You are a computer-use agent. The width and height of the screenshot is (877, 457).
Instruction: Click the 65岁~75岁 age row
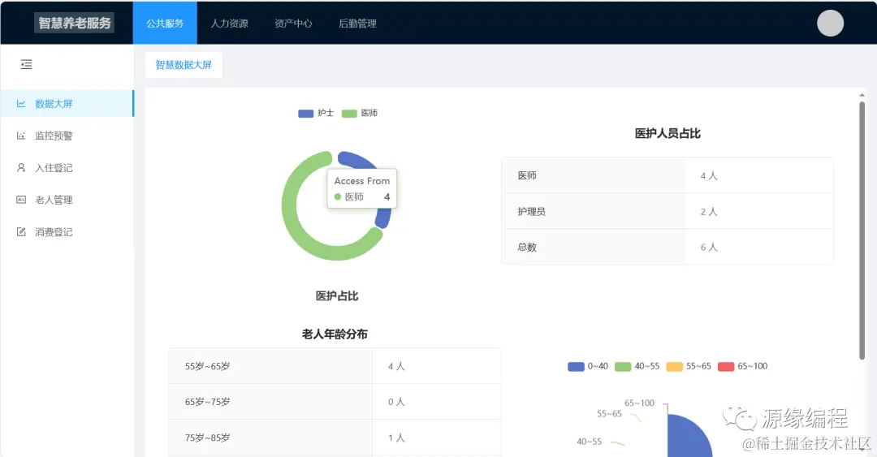pyautogui.click(x=335, y=402)
